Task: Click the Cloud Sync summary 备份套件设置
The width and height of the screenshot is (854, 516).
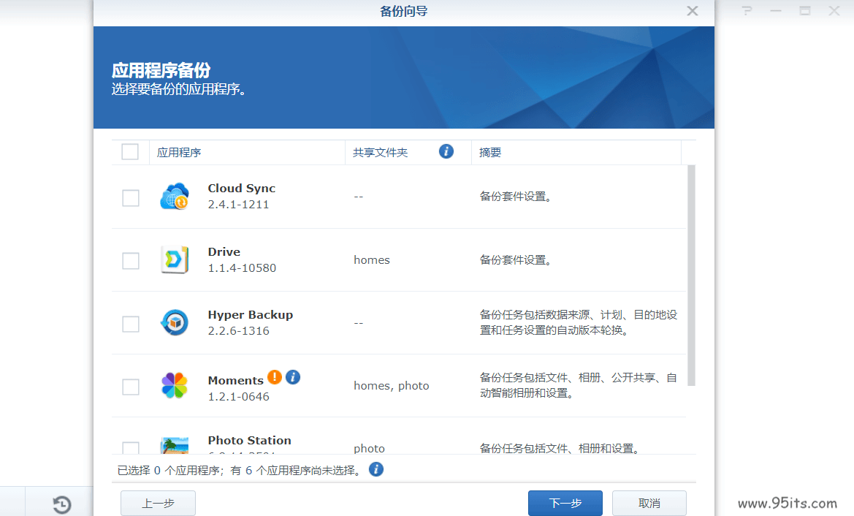Action: pyautogui.click(x=515, y=197)
